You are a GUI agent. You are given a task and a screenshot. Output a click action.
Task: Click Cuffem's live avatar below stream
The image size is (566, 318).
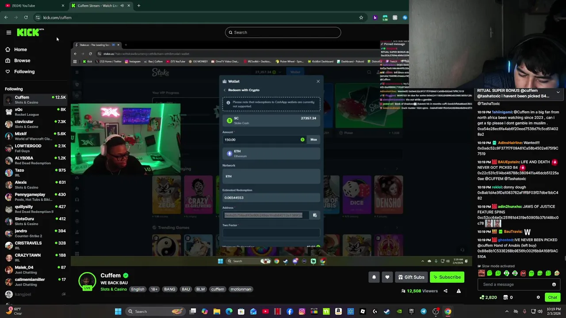(x=87, y=281)
